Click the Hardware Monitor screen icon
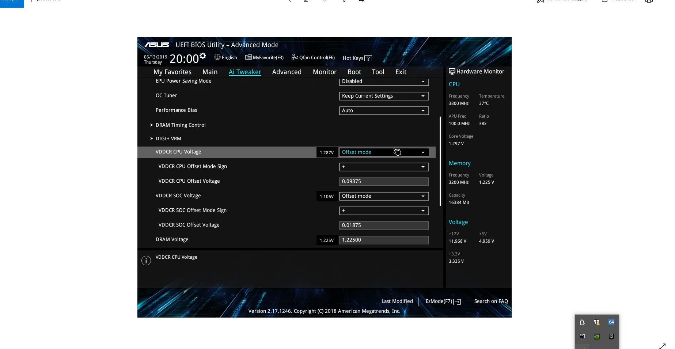Image resolution: width=675 pixels, height=349 pixels. tap(452, 71)
